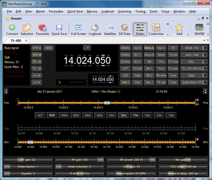
Task: Open SW Data toolbar icon
Action: pos(125,28)
